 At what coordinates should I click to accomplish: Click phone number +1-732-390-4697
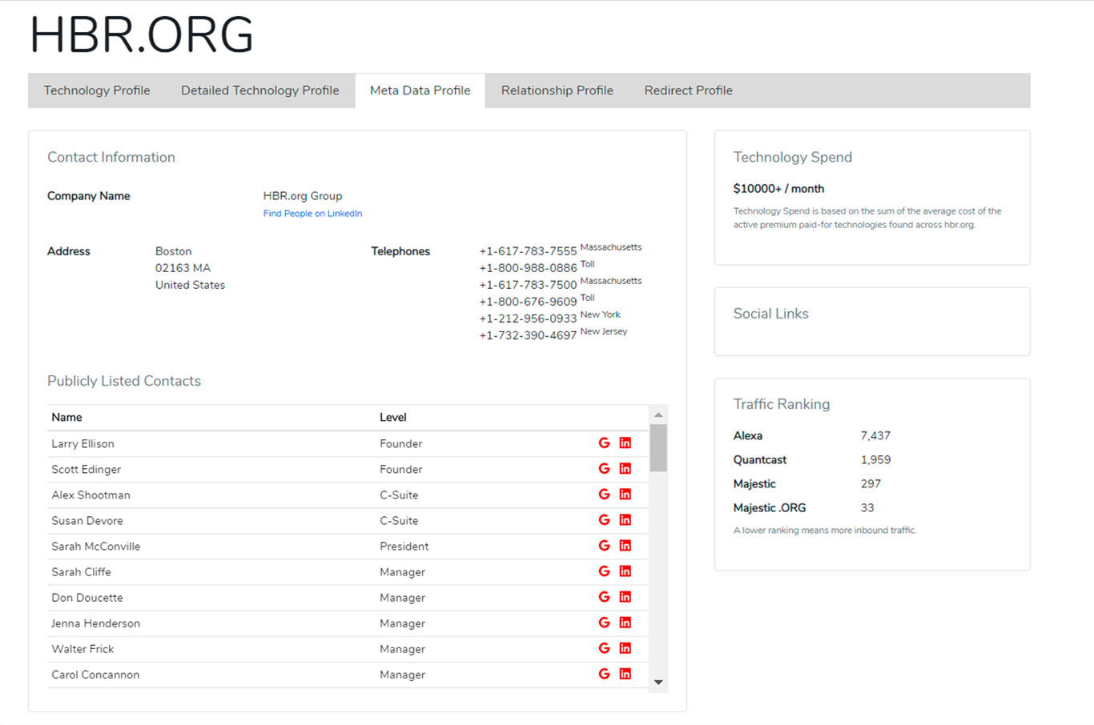click(528, 335)
